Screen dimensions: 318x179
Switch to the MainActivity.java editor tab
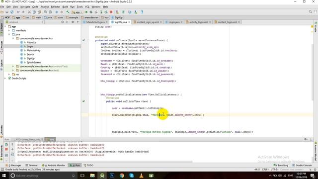[x=95, y=22]
